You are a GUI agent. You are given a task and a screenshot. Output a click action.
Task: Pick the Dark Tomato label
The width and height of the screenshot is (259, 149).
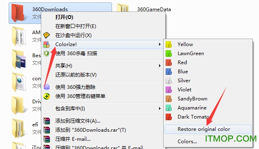pos(193,117)
